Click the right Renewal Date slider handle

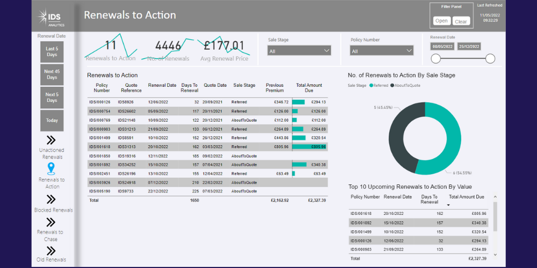(490, 58)
